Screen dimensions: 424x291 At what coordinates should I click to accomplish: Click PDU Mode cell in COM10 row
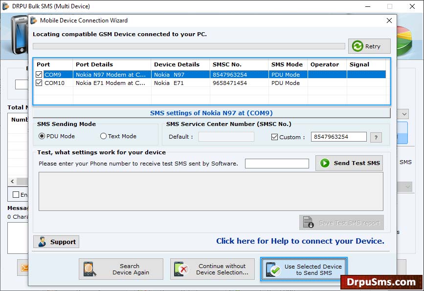pyautogui.click(x=288, y=83)
